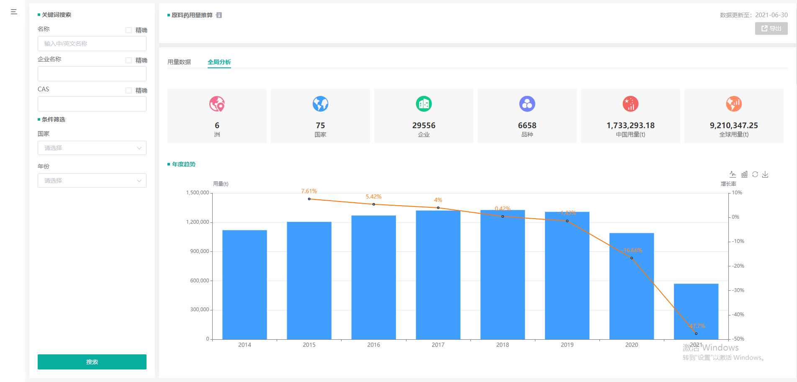Enable exact match for 企业名称
The height and width of the screenshot is (382, 797).
[129, 60]
